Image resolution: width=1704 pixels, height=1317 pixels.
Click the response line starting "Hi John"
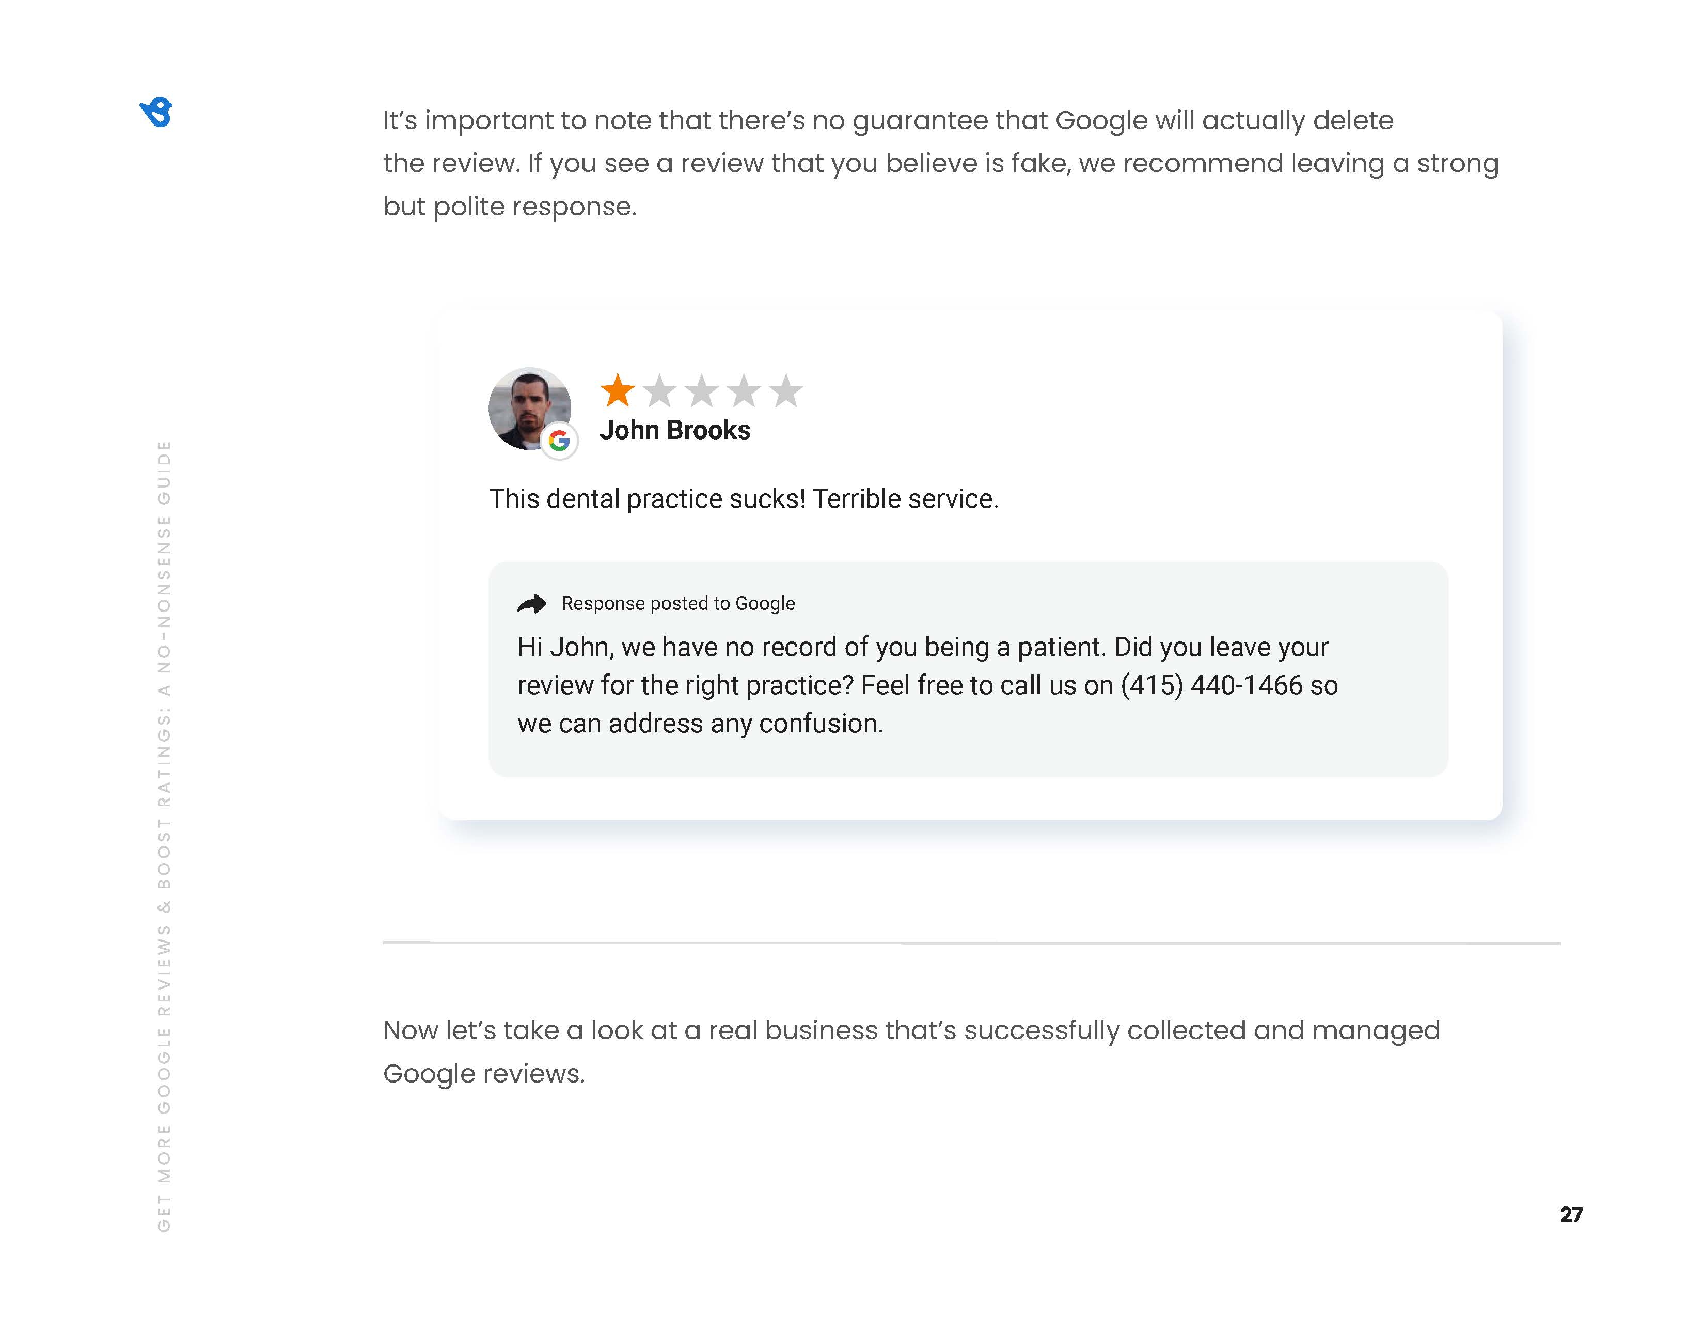tap(922, 648)
